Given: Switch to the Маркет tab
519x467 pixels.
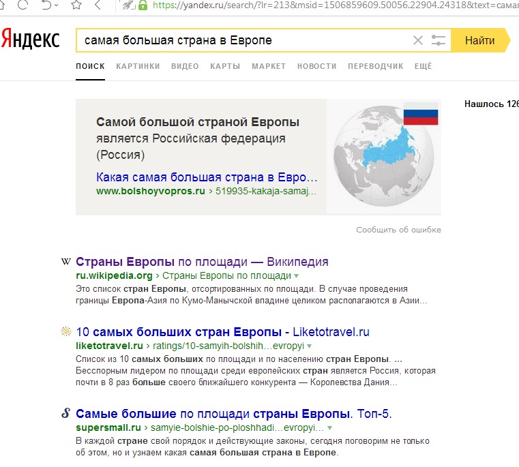Looking at the screenshot, I should point(269,66).
